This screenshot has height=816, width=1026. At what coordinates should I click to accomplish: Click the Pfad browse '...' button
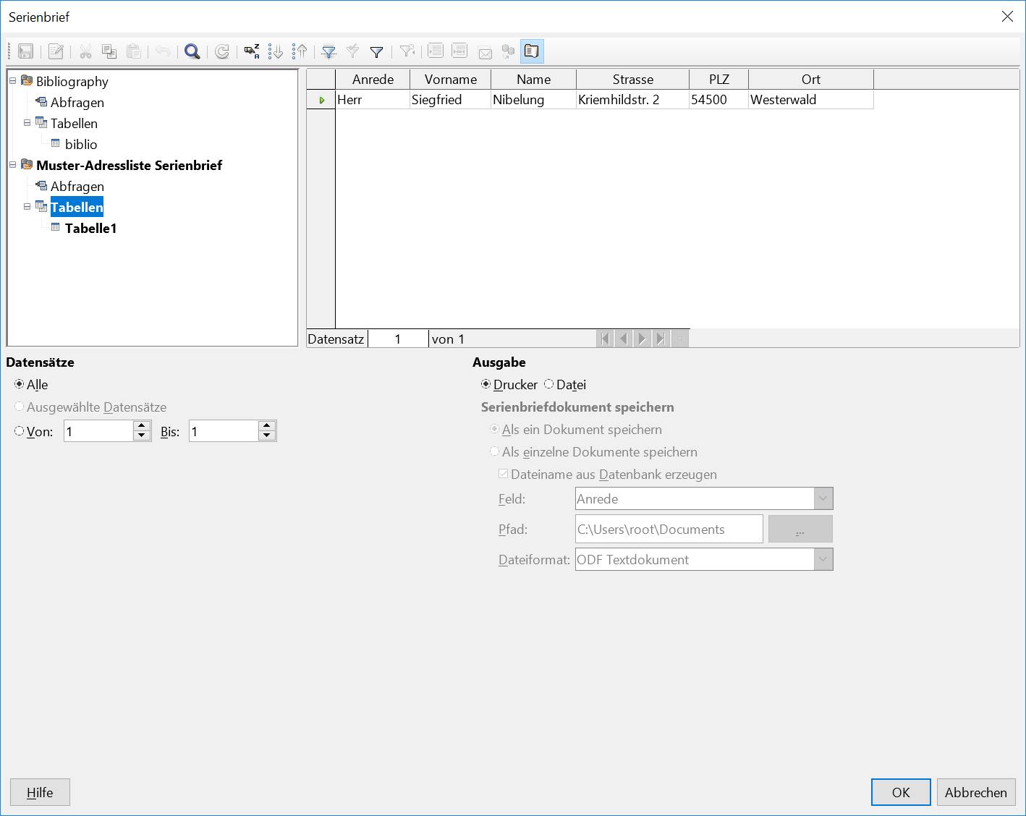[x=800, y=529]
